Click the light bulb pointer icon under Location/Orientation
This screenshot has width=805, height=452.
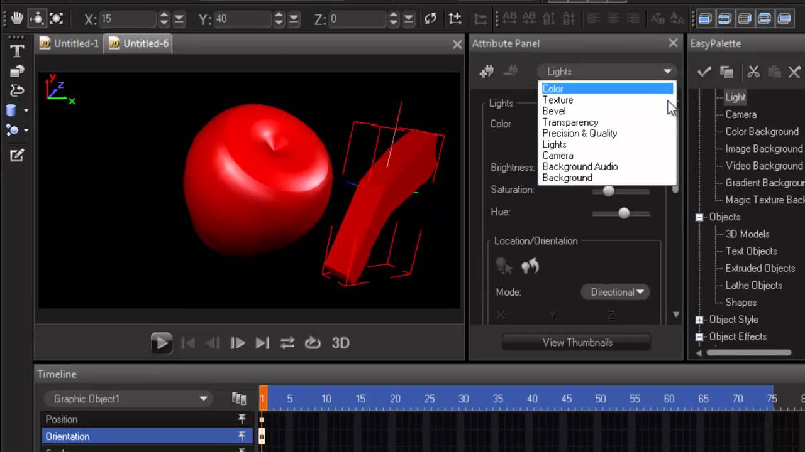504,266
